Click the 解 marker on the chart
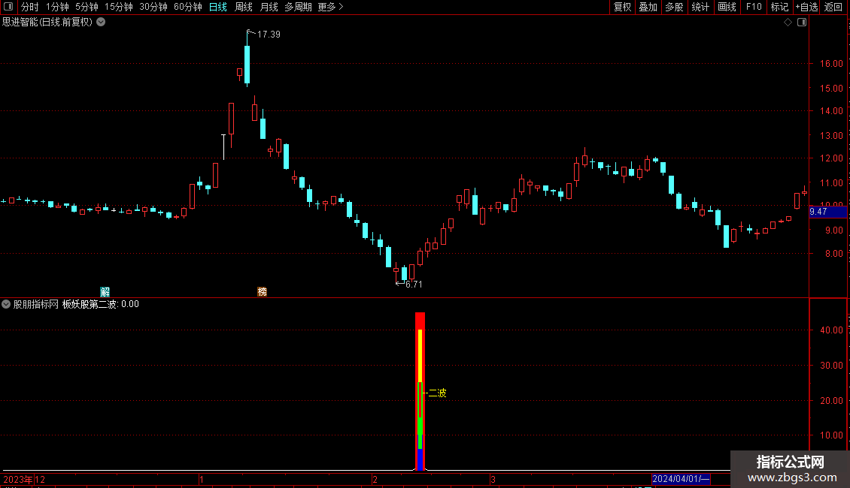 coord(105,292)
